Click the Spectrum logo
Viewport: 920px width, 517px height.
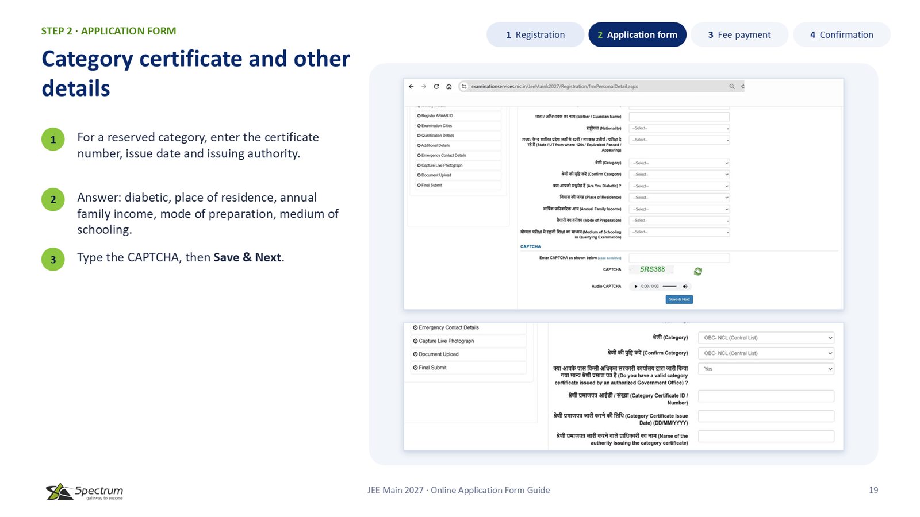click(x=85, y=492)
